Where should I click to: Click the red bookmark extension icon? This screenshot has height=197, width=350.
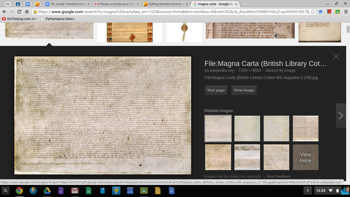(x=329, y=11)
